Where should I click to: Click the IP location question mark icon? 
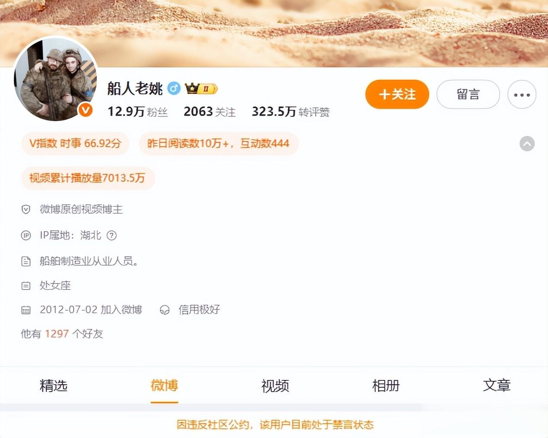[112, 235]
